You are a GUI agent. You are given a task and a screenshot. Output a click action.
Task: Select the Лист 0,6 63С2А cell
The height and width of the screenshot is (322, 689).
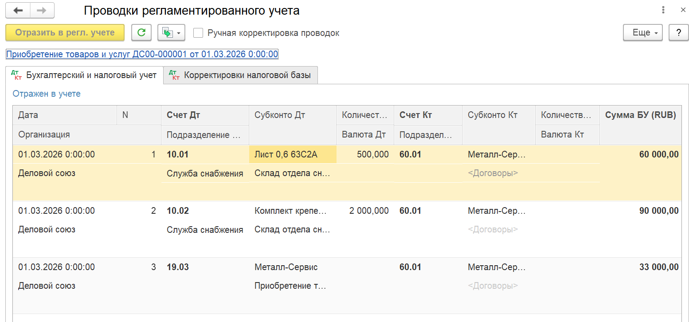[293, 154]
